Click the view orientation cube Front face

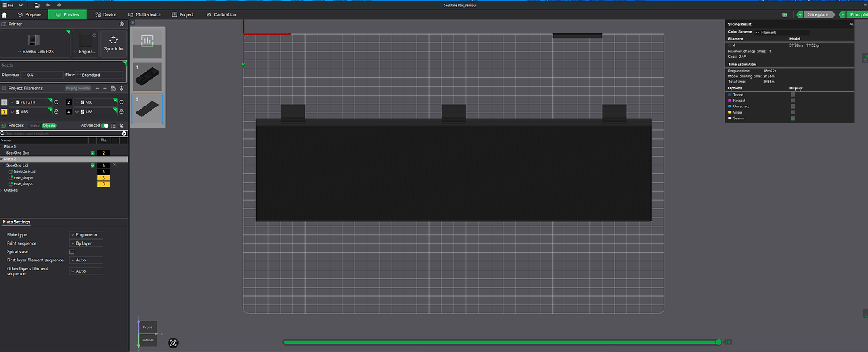click(147, 327)
